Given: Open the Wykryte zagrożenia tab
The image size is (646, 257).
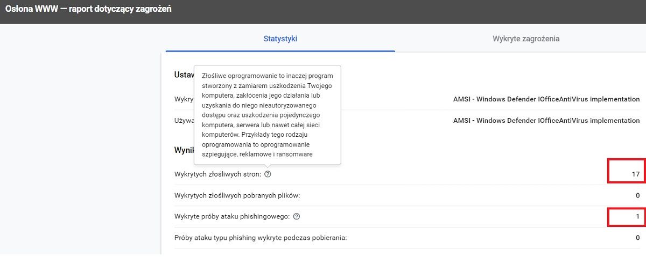Looking at the screenshot, I should click(526, 39).
